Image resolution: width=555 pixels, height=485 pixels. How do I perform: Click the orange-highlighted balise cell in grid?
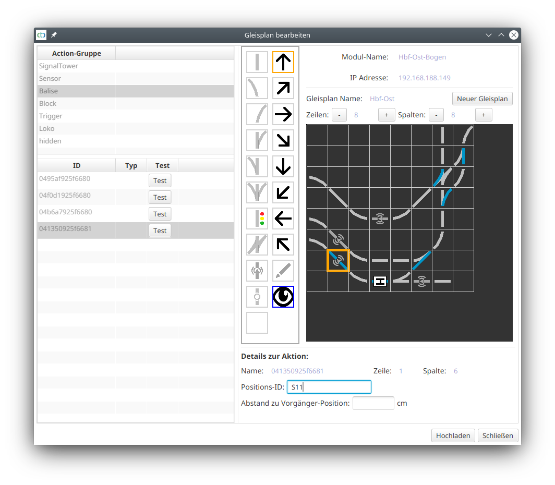[338, 260]
